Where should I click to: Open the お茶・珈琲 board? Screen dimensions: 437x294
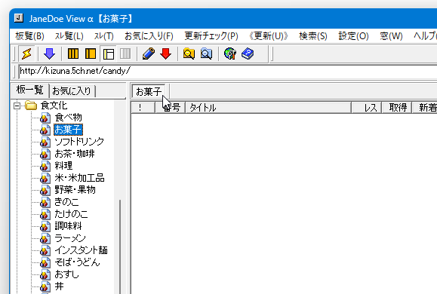tap(75, 154)
